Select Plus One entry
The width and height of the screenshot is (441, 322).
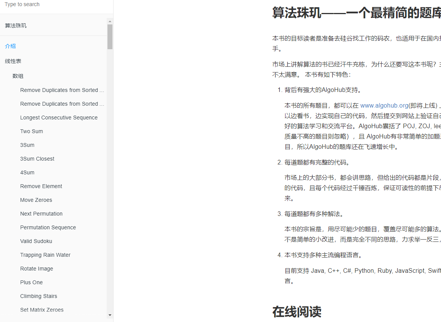32,282
